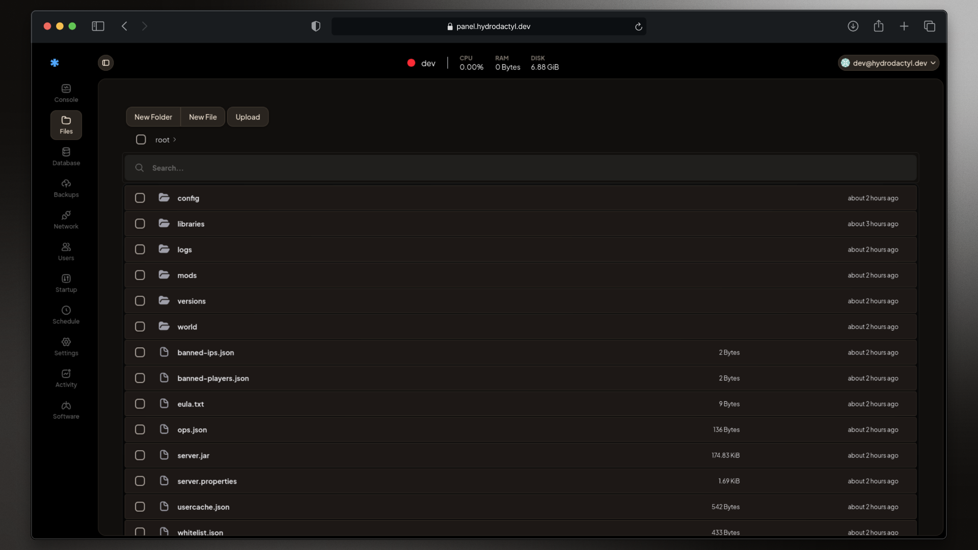Switch to the Files sidebar tab

(x=66, y=125)
